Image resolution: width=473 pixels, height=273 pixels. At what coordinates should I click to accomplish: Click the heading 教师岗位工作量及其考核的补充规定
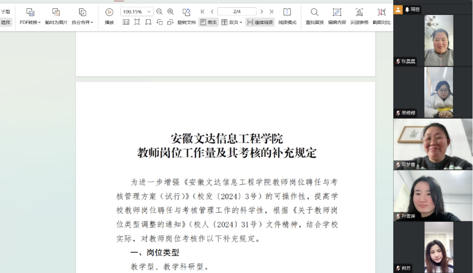coord(227,153)
